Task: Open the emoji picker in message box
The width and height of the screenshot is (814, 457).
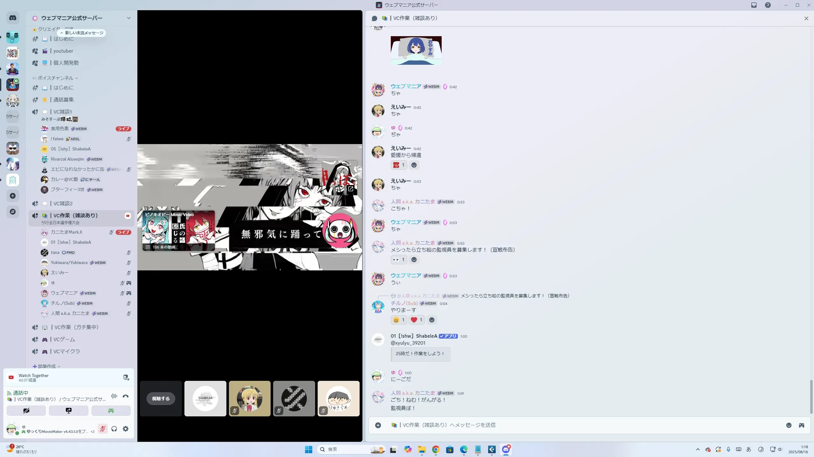Action: coord(789,425)
